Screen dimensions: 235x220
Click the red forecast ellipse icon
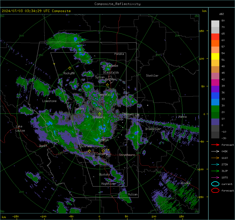(215, 190)
